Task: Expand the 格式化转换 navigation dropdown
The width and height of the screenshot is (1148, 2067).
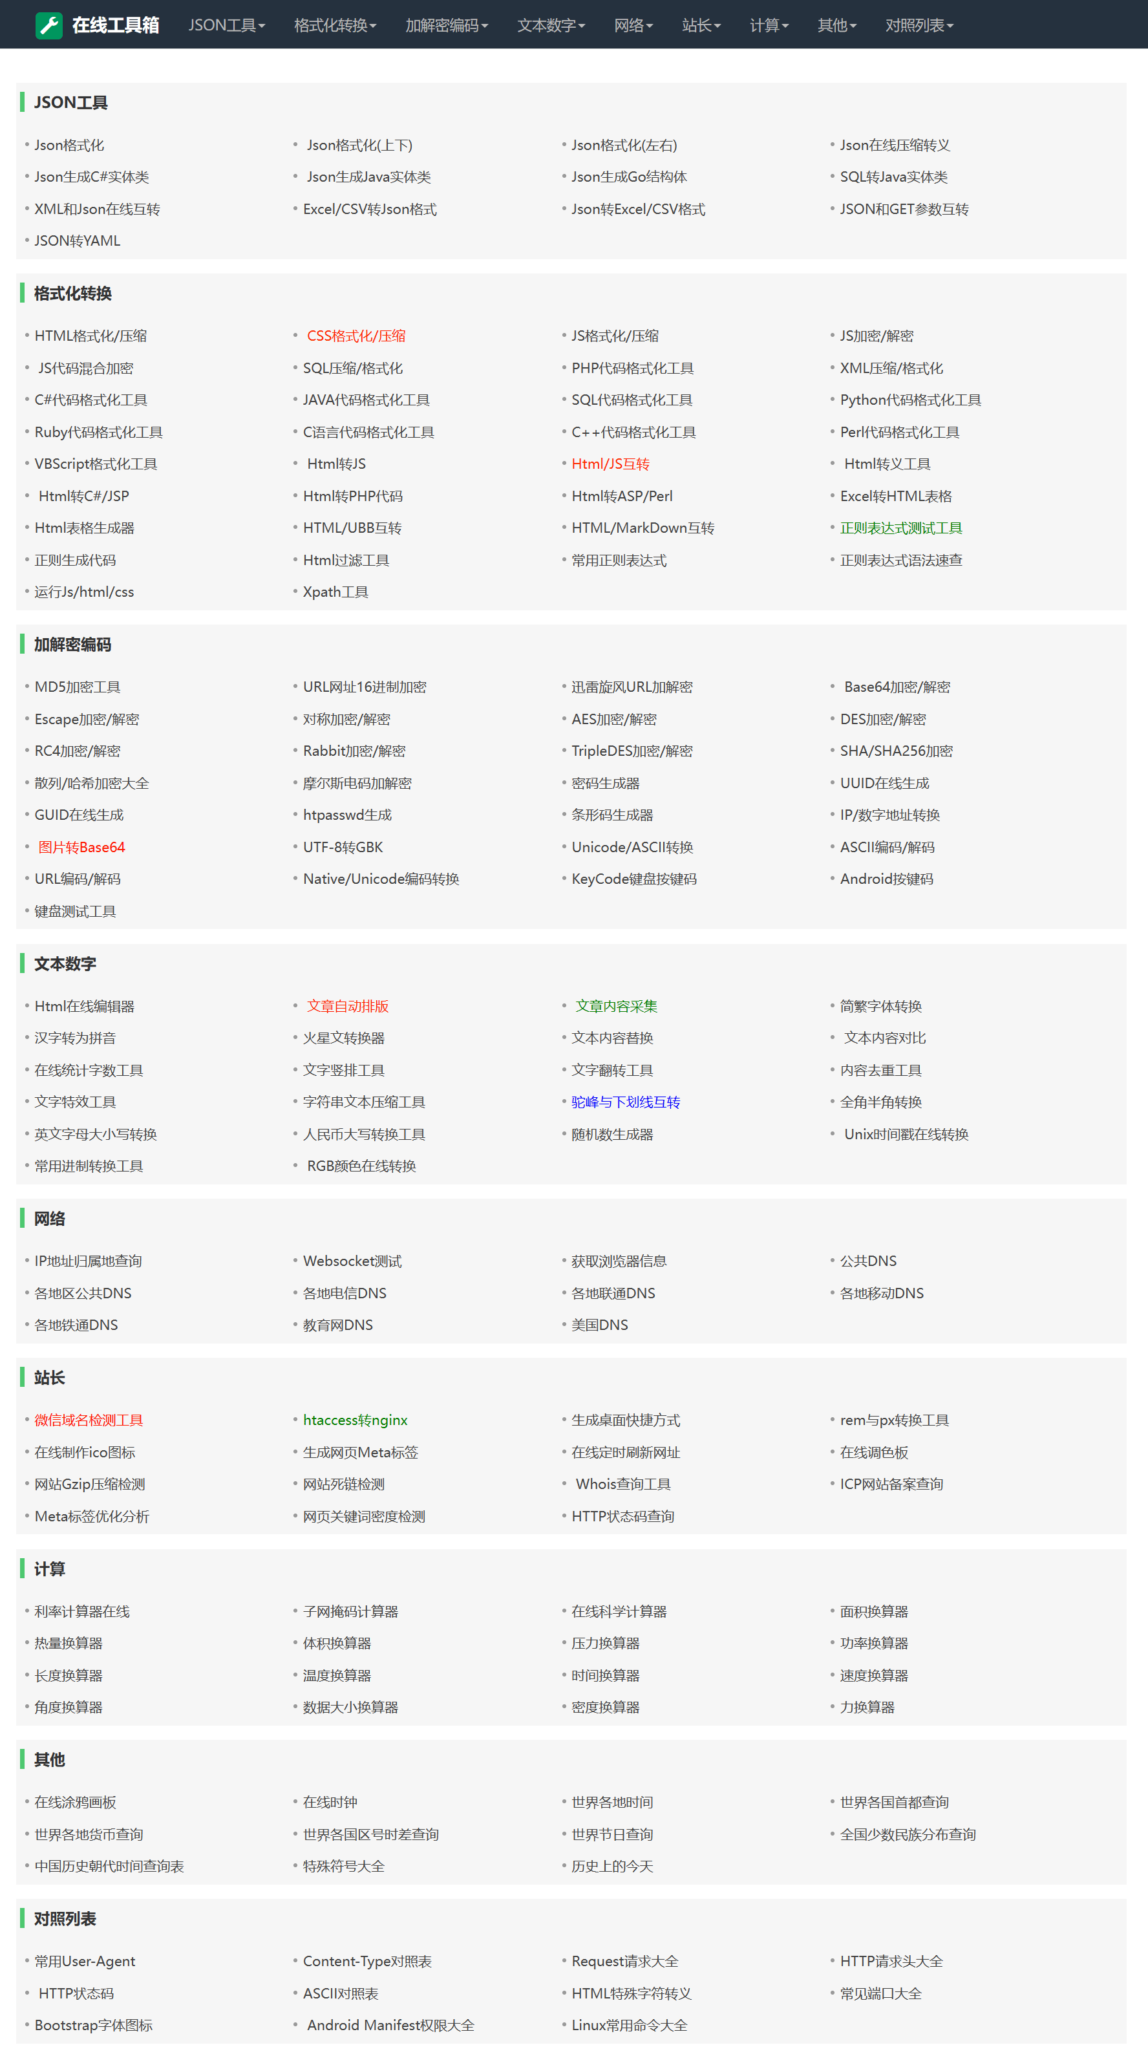Action: (335, 26)
